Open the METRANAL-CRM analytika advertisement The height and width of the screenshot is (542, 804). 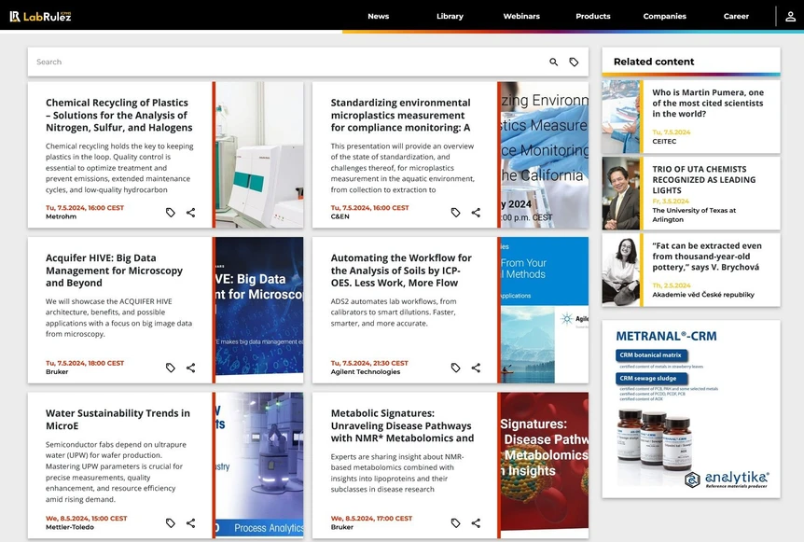(691, 409)
